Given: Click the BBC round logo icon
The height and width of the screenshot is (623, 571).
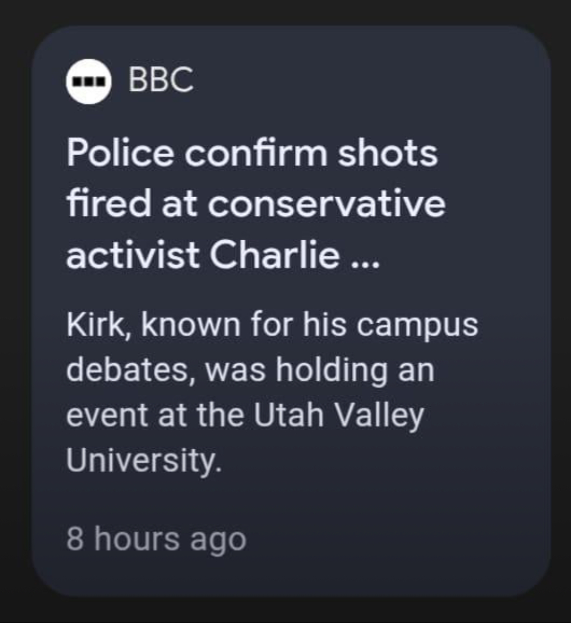Looking at the screenshot, I should (88, 81).
